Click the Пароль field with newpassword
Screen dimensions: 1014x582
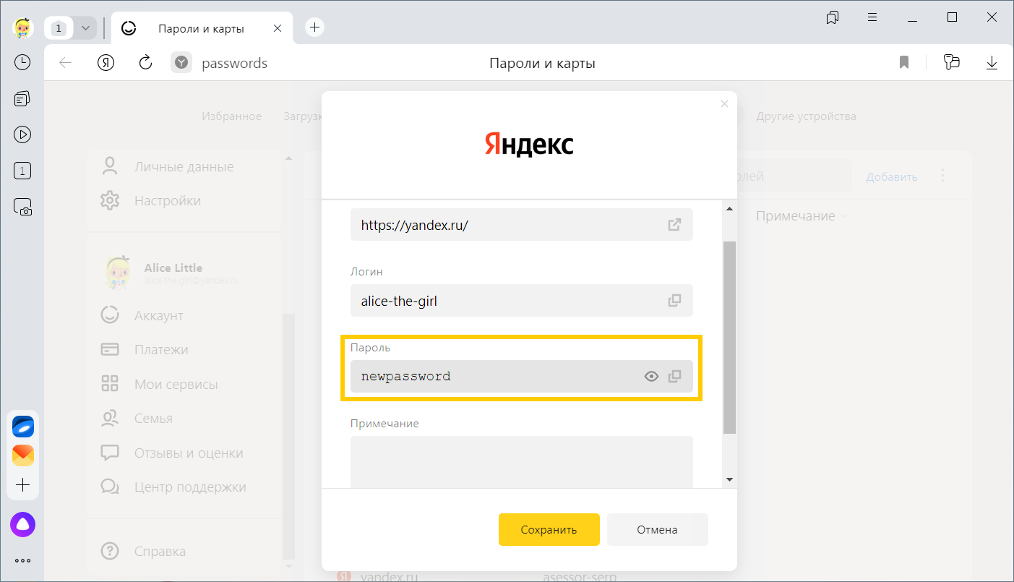(x=521, y=376)
